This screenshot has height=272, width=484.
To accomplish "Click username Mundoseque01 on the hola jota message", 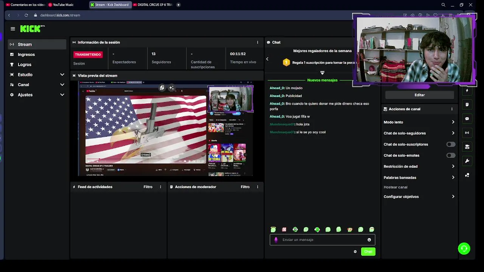I will [282, 124].
